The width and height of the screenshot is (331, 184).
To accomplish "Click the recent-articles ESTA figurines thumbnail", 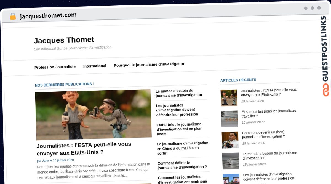I will (229, 98).
